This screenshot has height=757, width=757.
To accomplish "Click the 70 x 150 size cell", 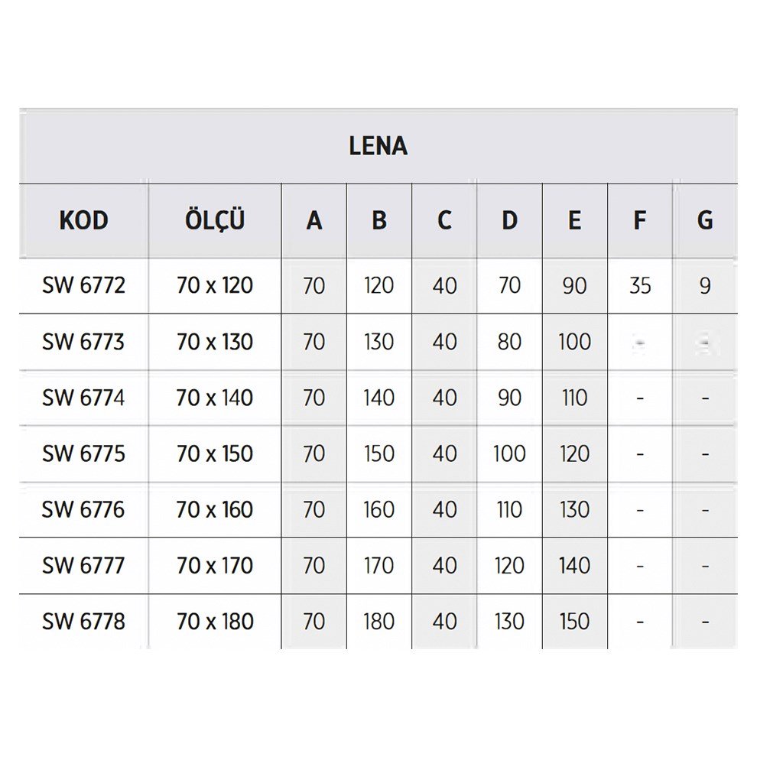I will [x=215, y=453].
